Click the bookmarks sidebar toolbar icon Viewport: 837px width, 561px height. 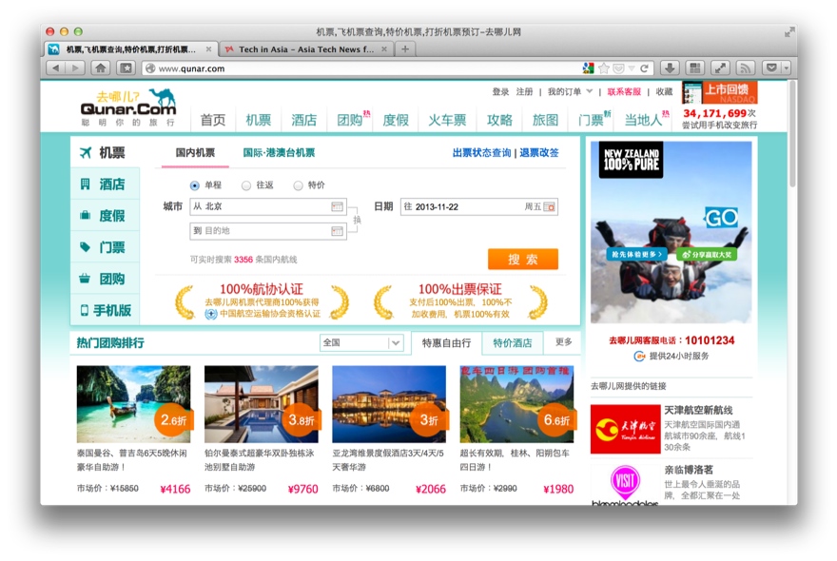click(126, 68)
